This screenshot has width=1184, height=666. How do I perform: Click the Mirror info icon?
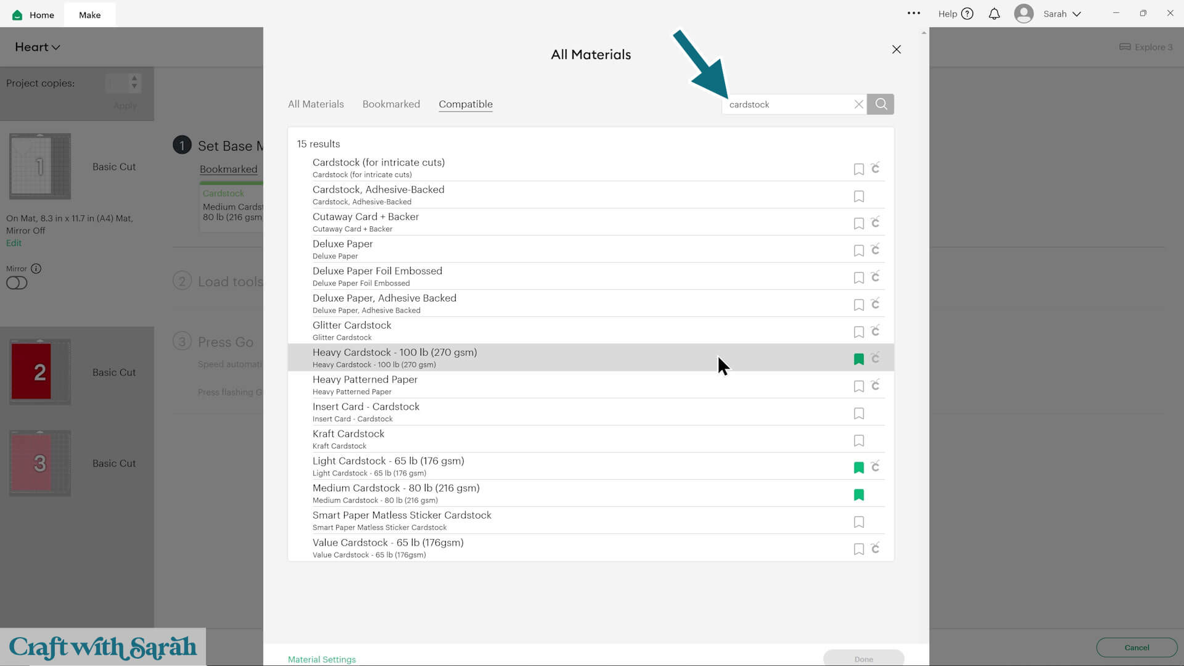pyautogui.click(x=36, y=268)
